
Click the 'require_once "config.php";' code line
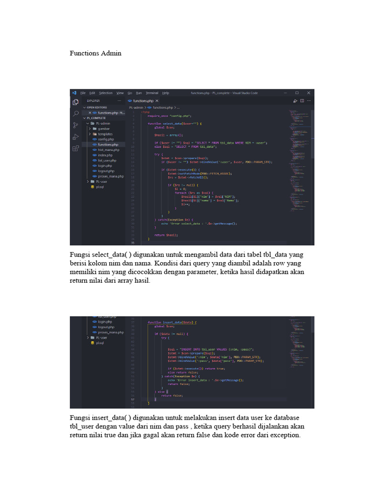point(170,116)
